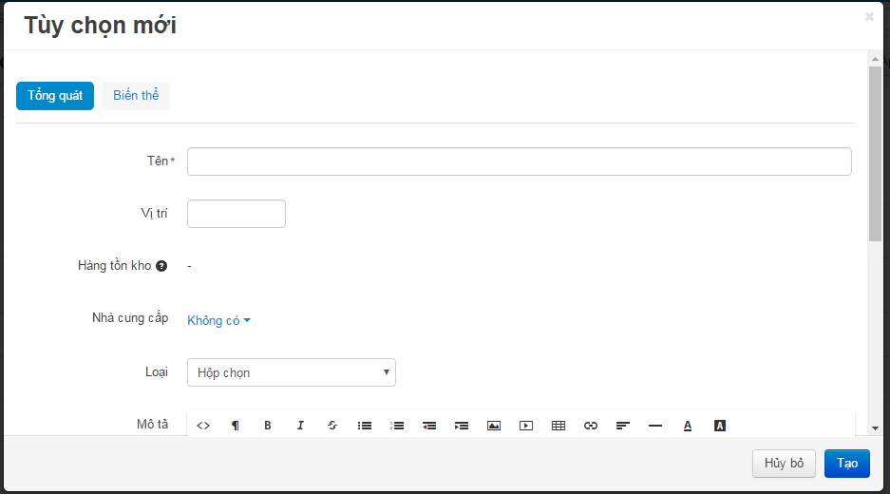Open the Loại dropdown showing Hộp chọn
The height and width of the screenshot is (494, 890).
292,372
